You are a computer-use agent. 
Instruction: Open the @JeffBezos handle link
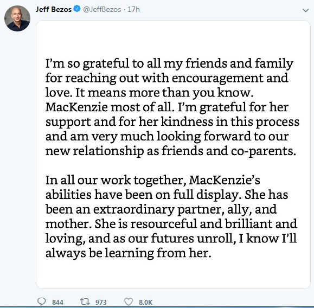click(x=102, y=9)
